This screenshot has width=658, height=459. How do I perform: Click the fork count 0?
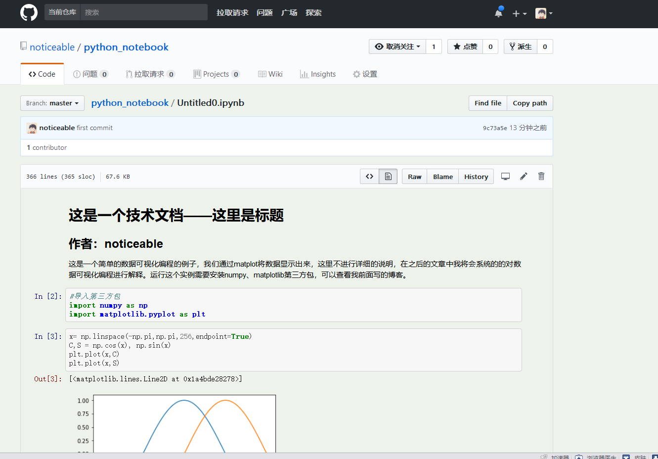(x=545, y=46)
